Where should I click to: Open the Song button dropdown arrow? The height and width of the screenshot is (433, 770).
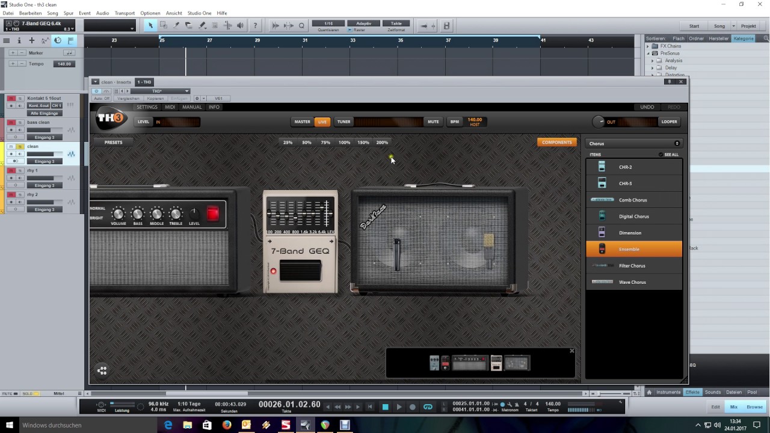point(733,26)
